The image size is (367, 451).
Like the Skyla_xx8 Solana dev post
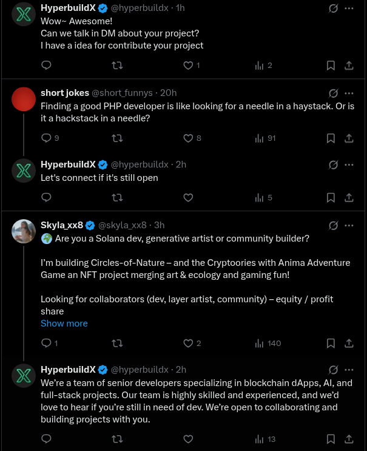[x=188, y=343]
